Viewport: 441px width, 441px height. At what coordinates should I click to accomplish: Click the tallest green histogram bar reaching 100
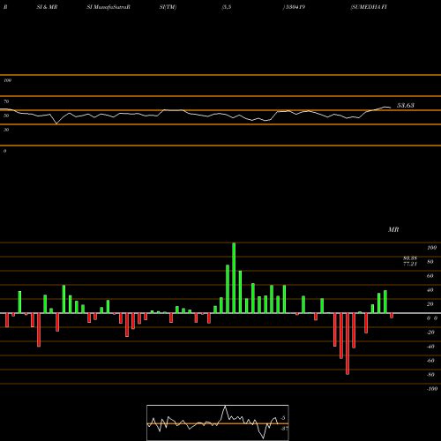234,278
